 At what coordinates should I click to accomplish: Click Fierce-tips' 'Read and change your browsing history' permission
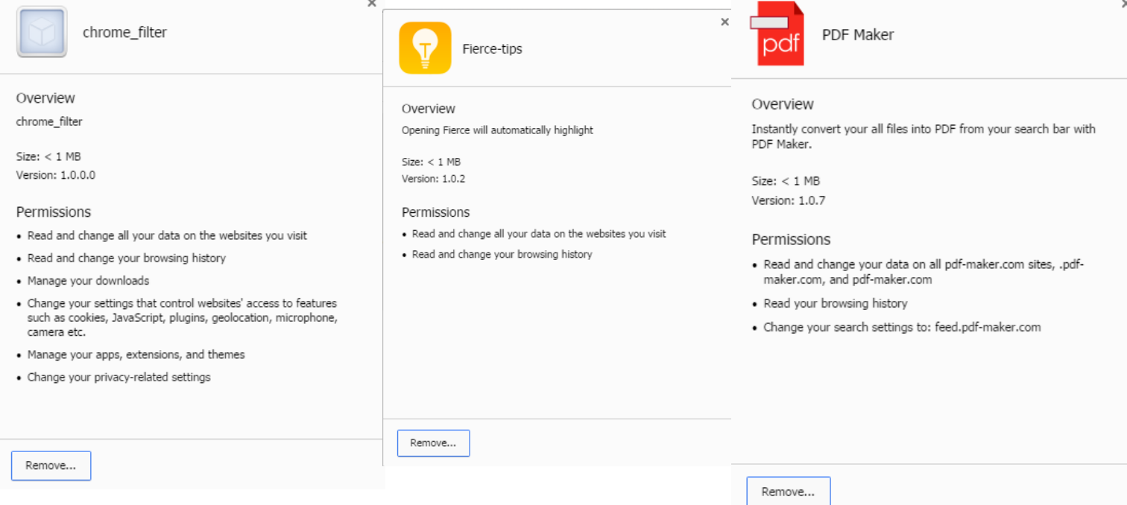click(502, 254)
